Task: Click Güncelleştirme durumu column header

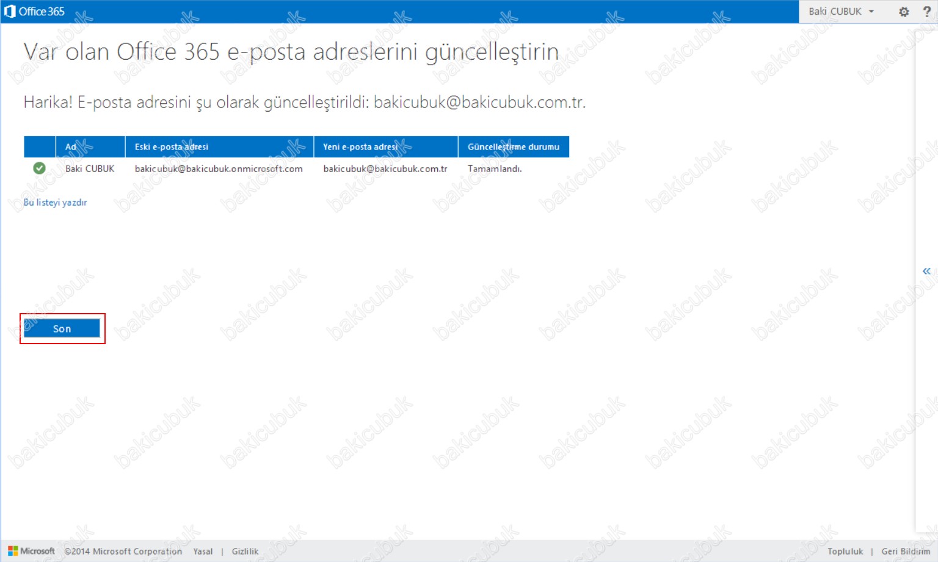Action: pos(514,146)
